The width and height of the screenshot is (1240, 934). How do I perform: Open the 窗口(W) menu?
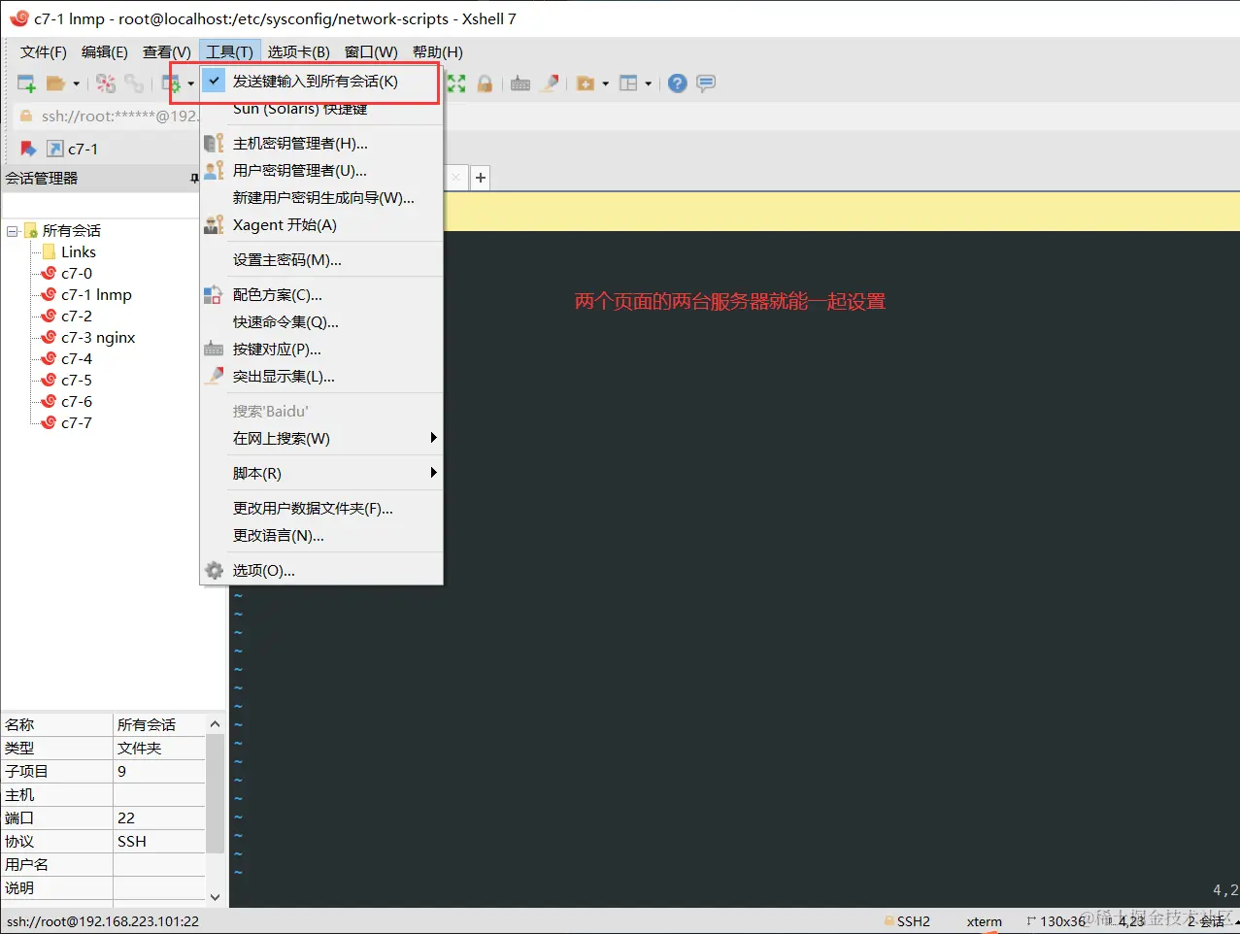pyautogui.click(x=371, y=52)
